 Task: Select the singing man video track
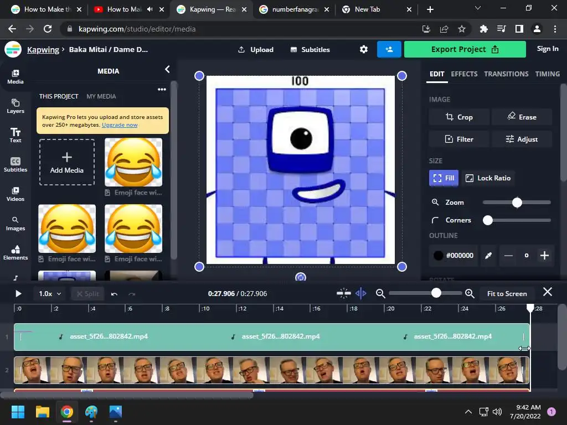[271, 370]
